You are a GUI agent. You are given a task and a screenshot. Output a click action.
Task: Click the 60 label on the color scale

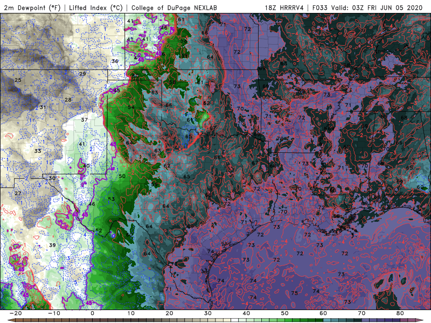click(323, 313)
